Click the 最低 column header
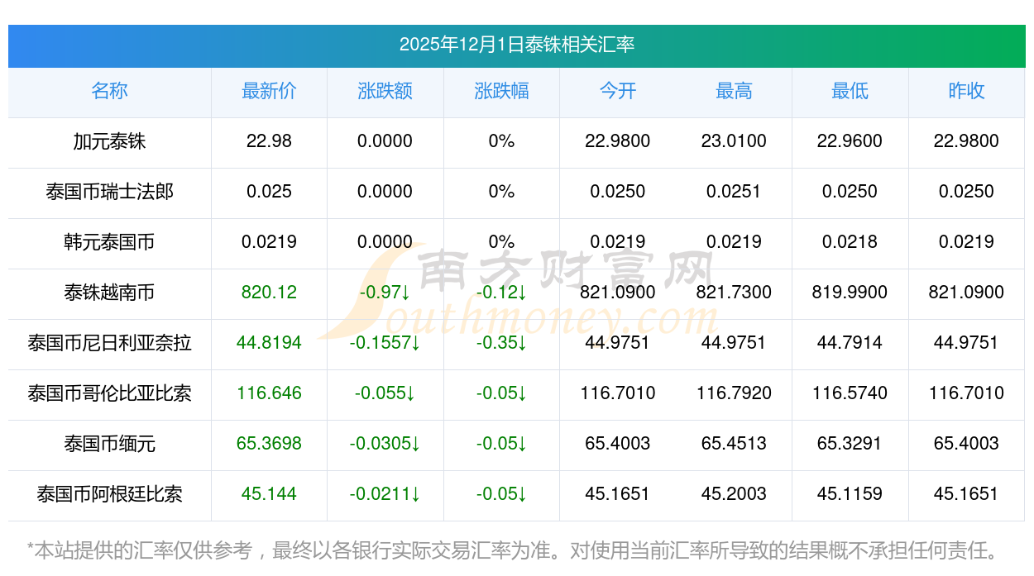This screenshot has width=1034, height=576. coord(850,91)
